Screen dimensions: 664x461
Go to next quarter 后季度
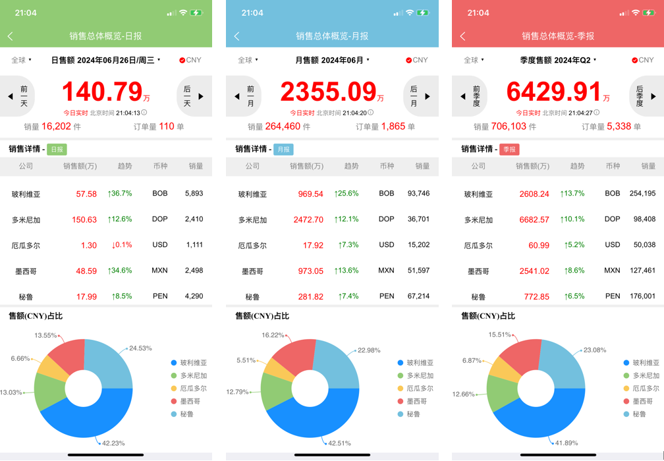point(647,96)
